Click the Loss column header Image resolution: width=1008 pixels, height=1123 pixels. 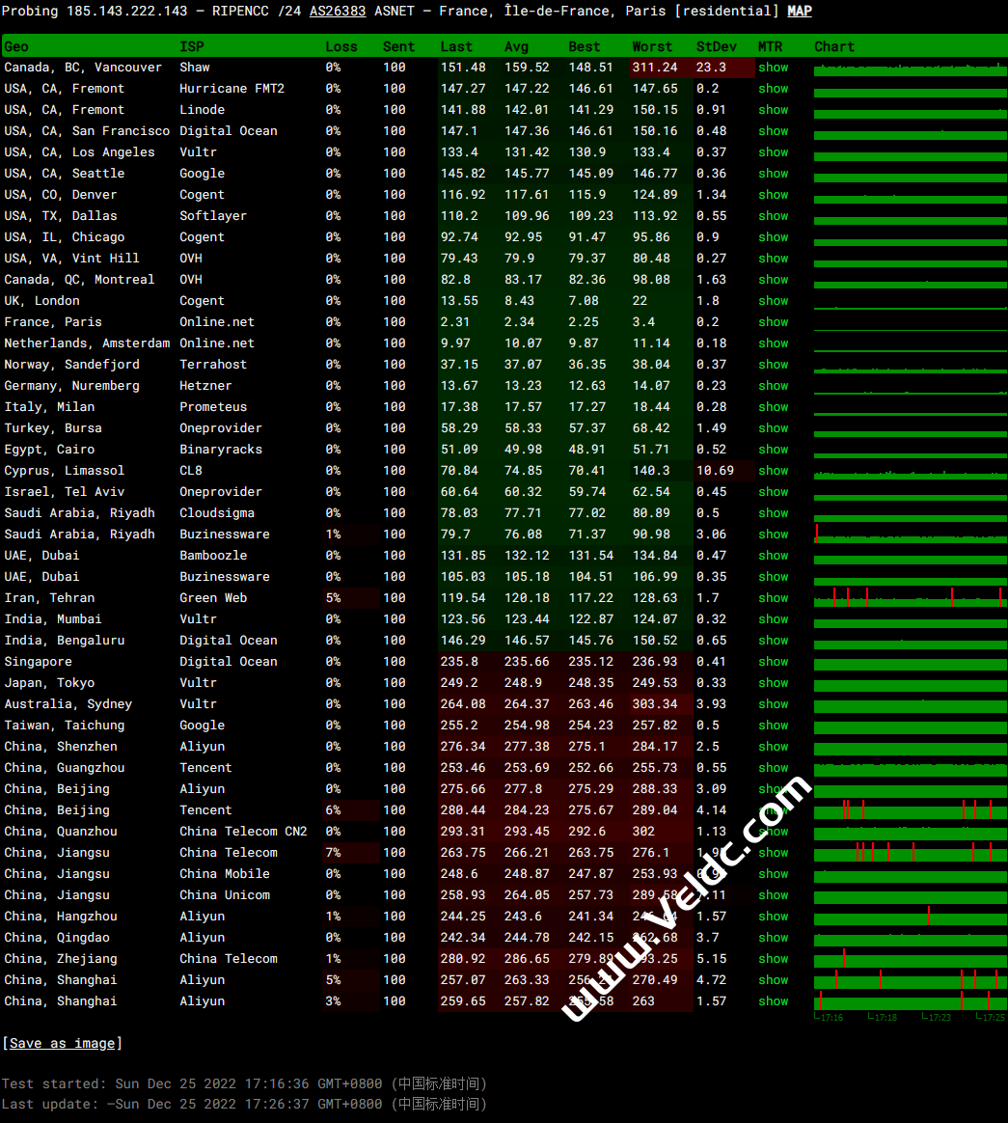tap(341, 46)
